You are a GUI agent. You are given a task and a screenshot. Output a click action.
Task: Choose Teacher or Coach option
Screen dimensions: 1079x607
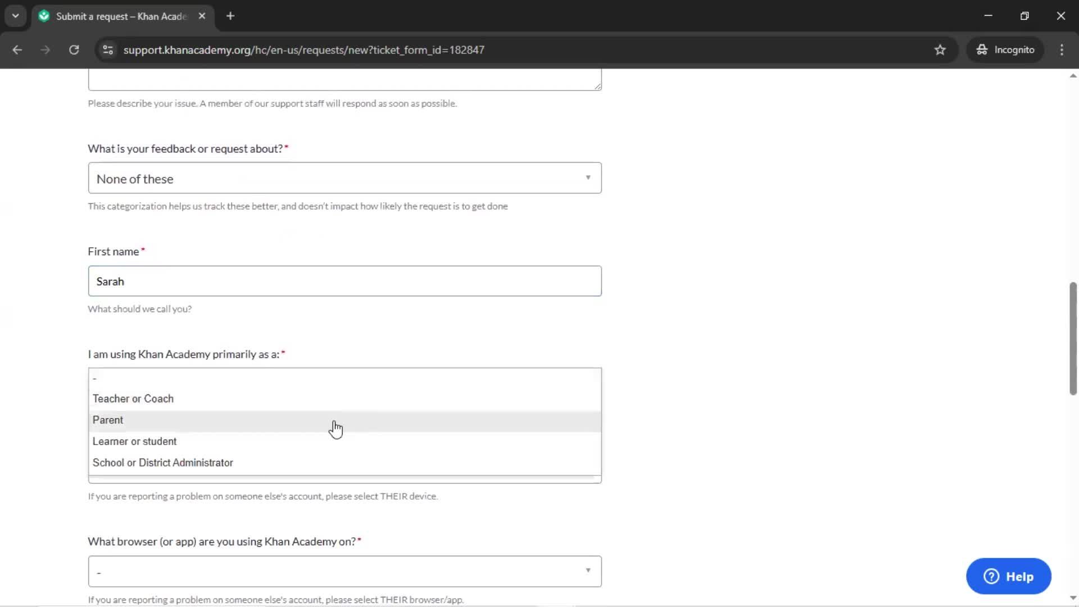(x=344, y=398)
